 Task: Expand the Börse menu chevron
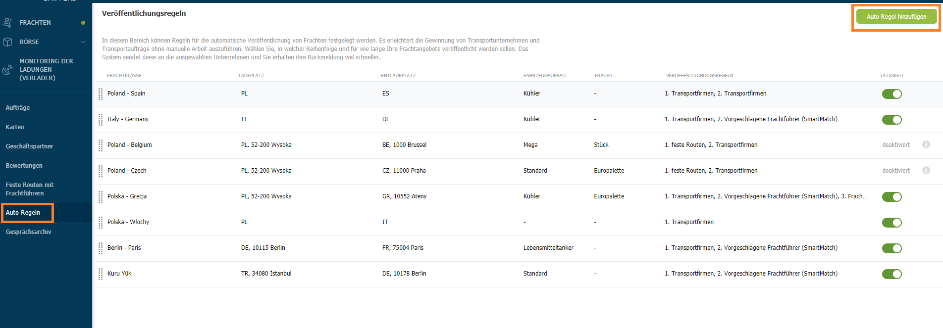click(83, 42)
